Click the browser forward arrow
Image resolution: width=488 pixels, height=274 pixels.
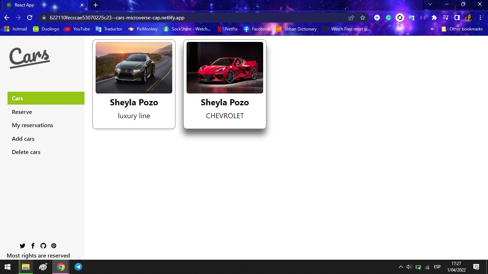point(18,18)
